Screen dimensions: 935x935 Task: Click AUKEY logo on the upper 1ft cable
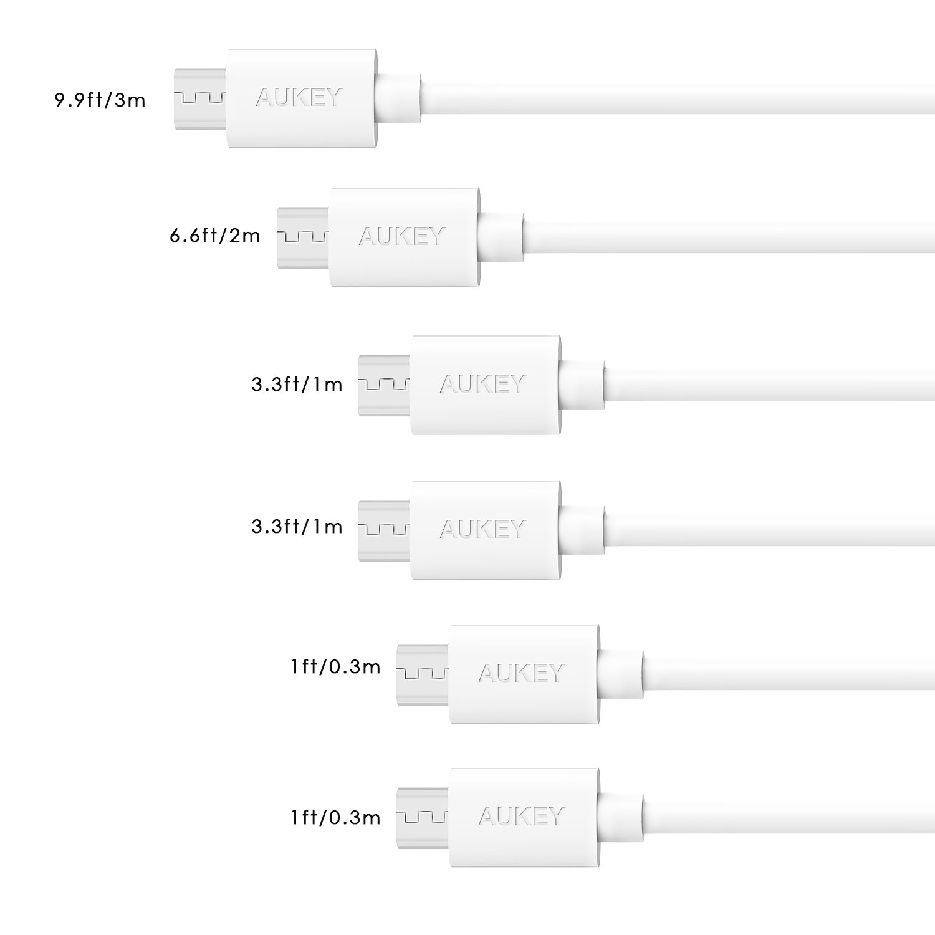pos(522,673)
